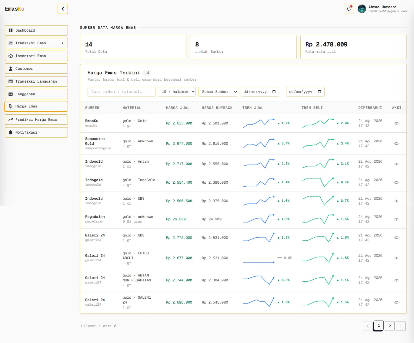View details for Galeri 24 ANTAM NON PEGADAIAN
The image size is (414, 343).
click(396, 280)
